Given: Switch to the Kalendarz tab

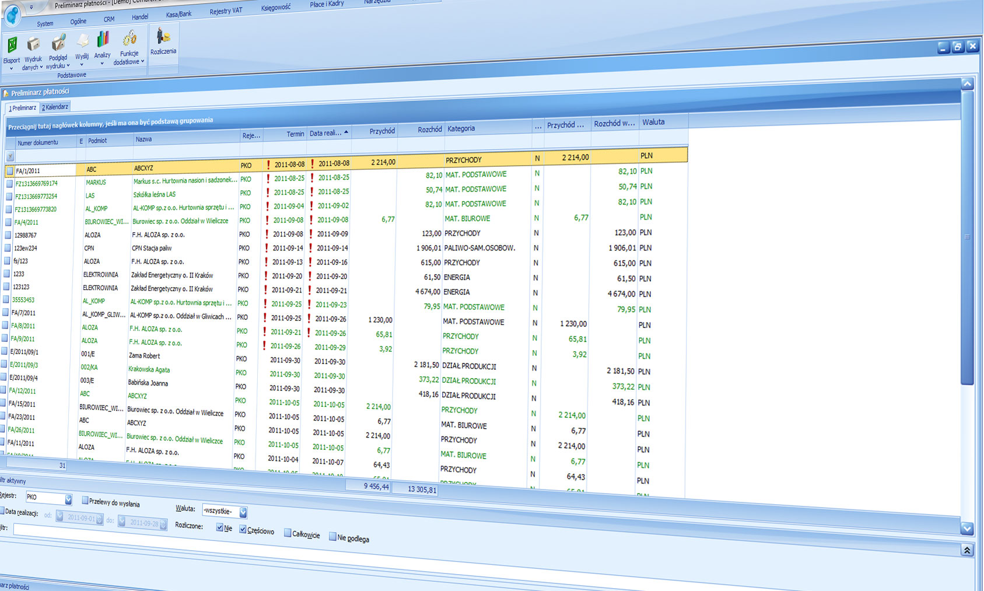Looking at the screenshot, I should pyautogui.click(x=55, y=107).
